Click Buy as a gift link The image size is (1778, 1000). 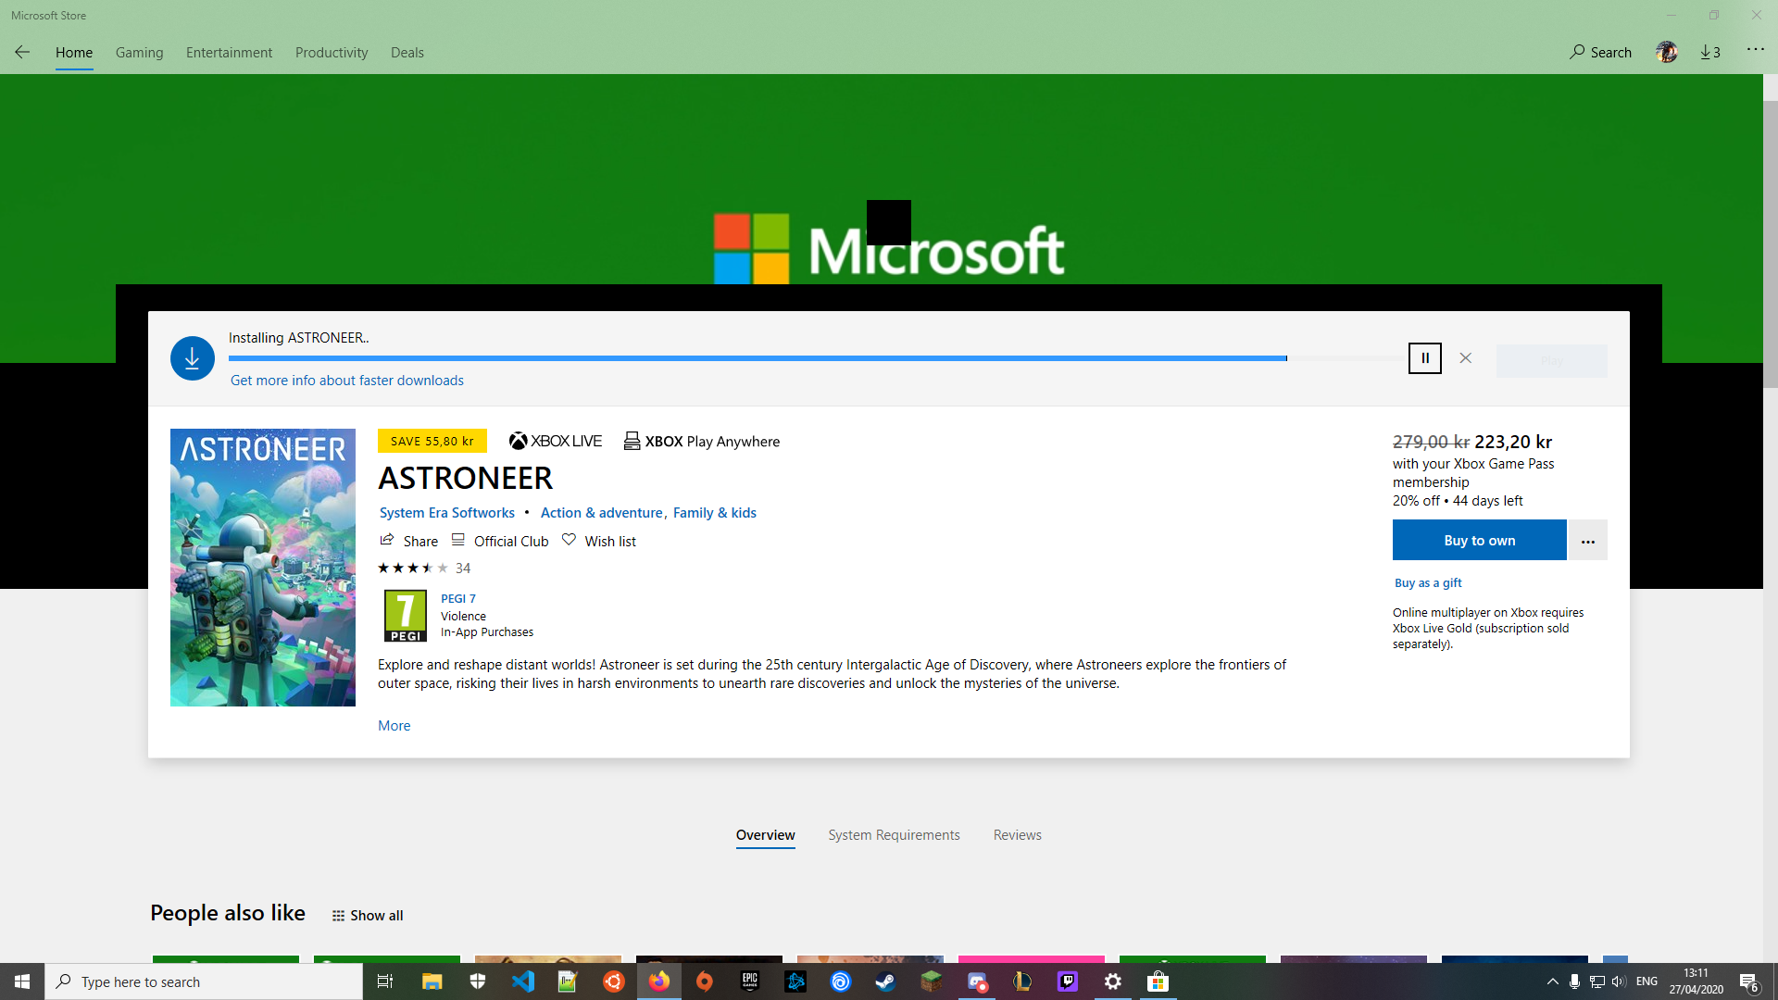(1429, 582)
